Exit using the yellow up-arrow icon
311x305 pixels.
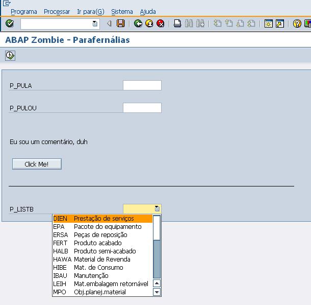tap(149, 24)
